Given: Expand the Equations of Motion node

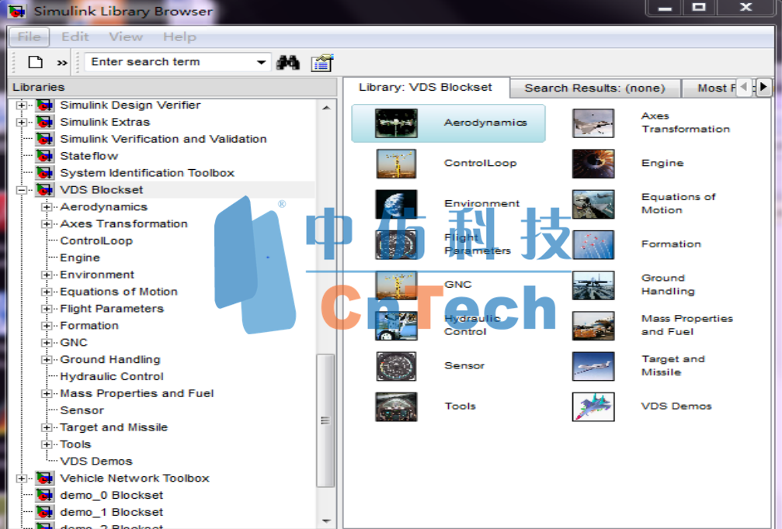Looking at the screenshot, I should [47, 292].
